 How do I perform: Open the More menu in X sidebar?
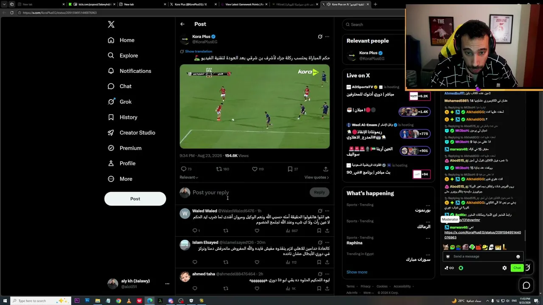click(120, 179)
